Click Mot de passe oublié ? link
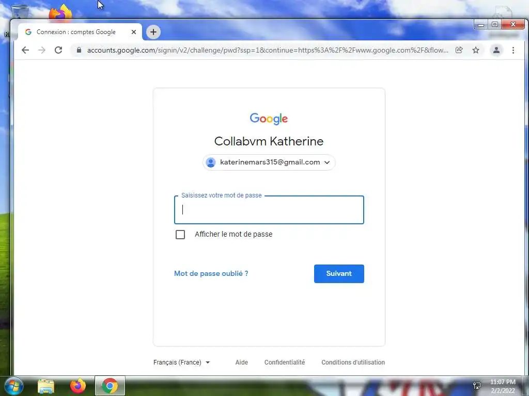 pyautogui.click(x=211, y=273)
